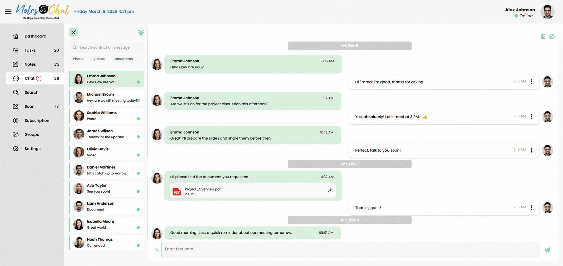The image size is (563, 266).
Task: Click the thumbs up emoji in message
Action: coord(425,117)
